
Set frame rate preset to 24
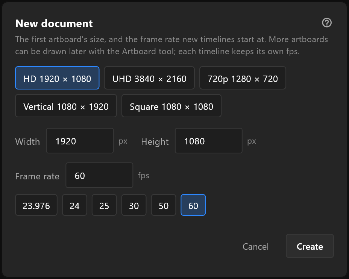click(74, 205)
